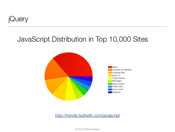Open the trends.builtwith.com/javascript link
The width and height of the screenshot is (175, 132).
tap(87, 115)
